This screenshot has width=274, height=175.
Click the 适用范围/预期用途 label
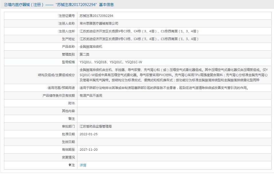coord(61,88)
